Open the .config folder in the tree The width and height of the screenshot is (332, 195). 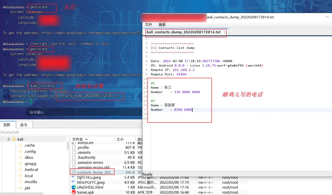30,151
